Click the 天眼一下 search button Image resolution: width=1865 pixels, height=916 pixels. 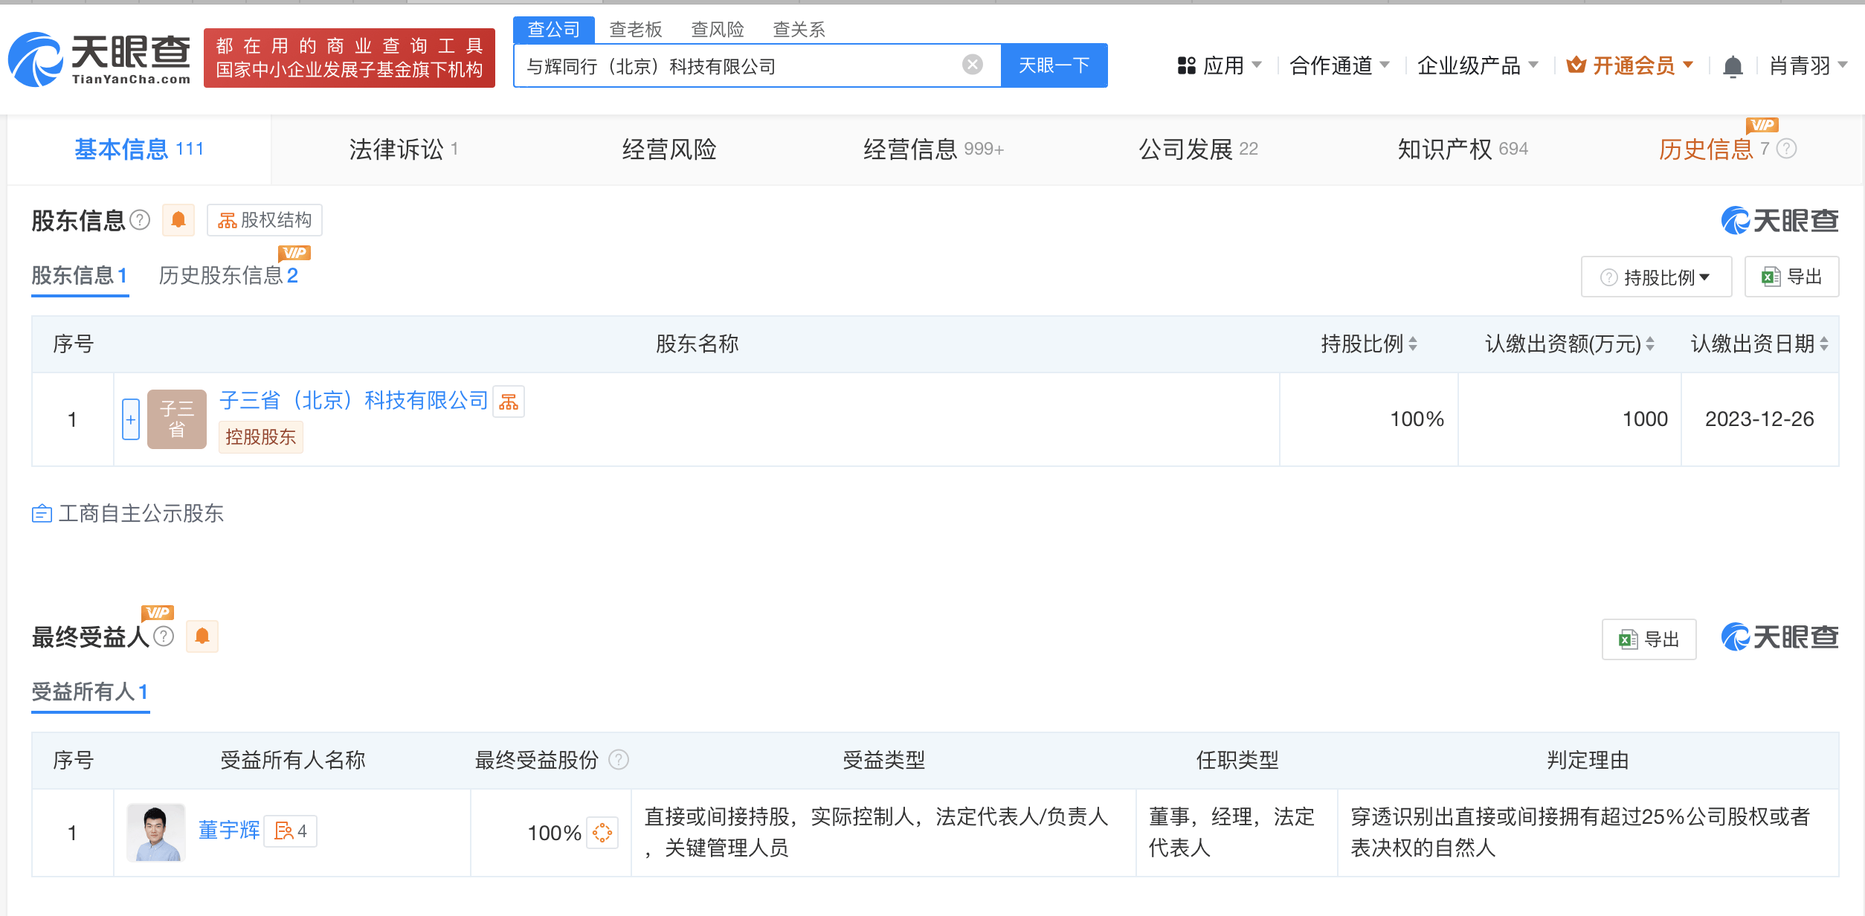point(1054,65)
